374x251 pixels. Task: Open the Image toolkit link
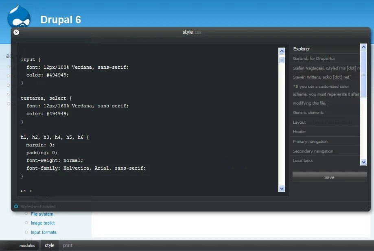pyautogui.click(x=43, y=223)
